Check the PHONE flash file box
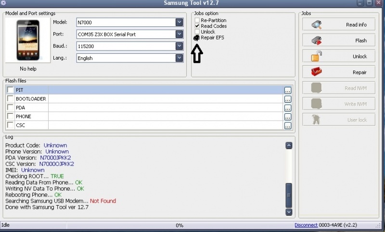The width and height of the screenshot is (385, 232). pos(10,116)
